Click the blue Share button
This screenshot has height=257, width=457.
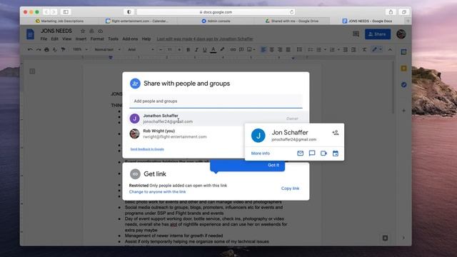pyautogui.click(x=378, y=34)
